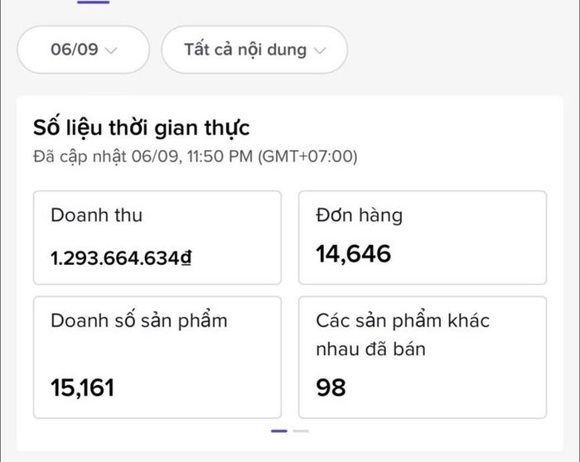580x462 pixels.
Task: Click the chevron arrow beside 06/09
Action: point(111,51)
